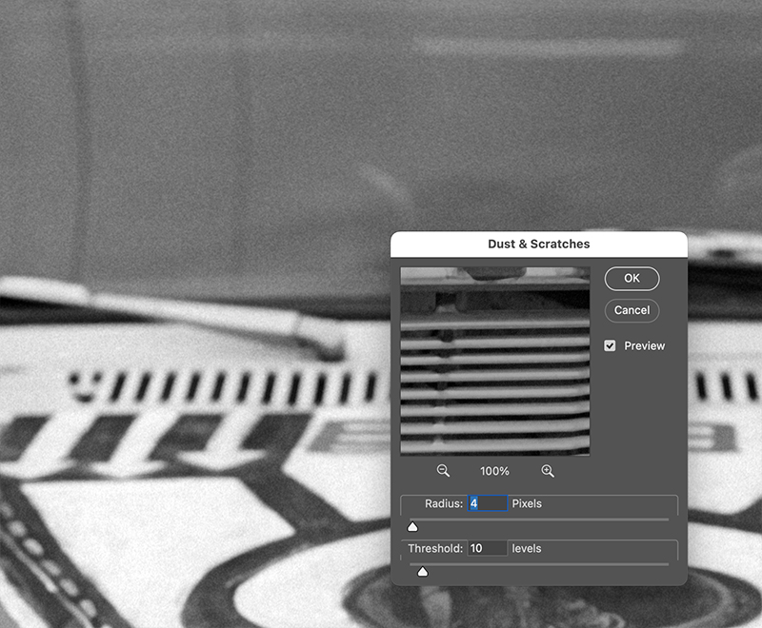Click the right end of the Radius slider track

click(666, 520)
